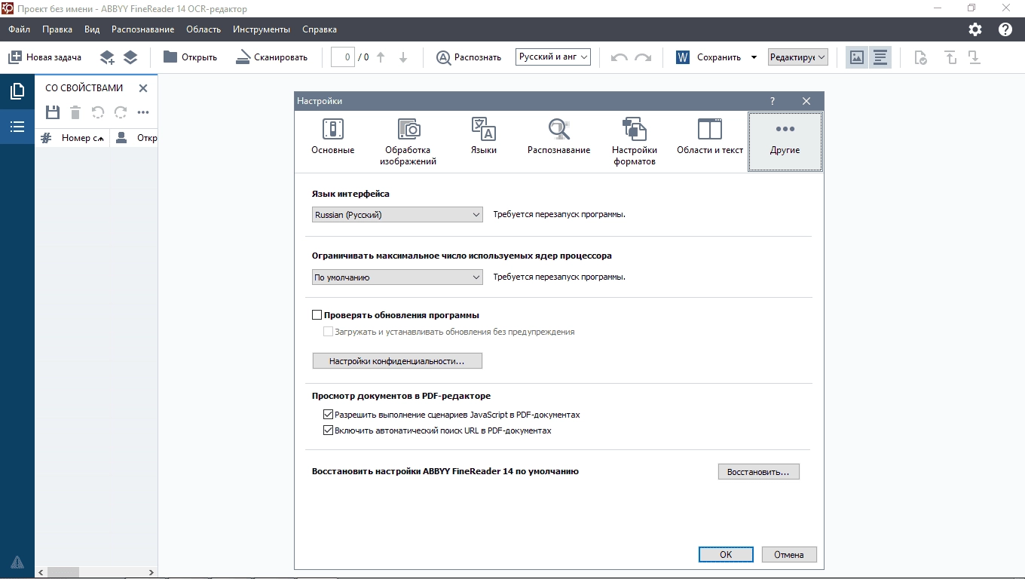Click the undo arrow in toolbar

(620, 57)
